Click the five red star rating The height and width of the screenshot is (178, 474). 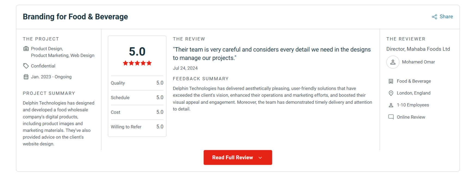(x=137, y=63)
